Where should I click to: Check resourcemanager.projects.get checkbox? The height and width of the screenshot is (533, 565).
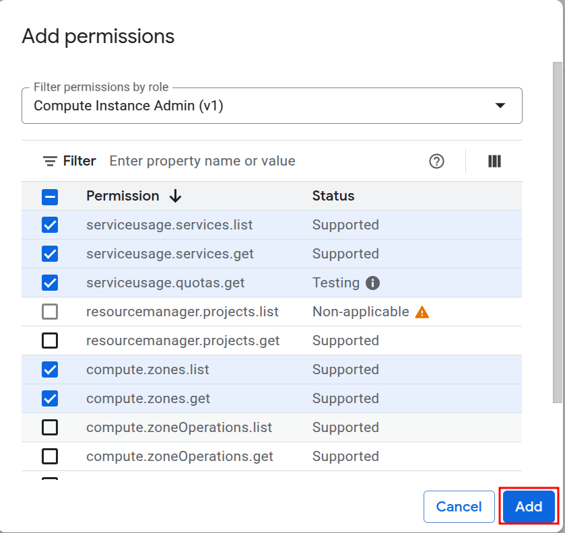pos(50,341)
